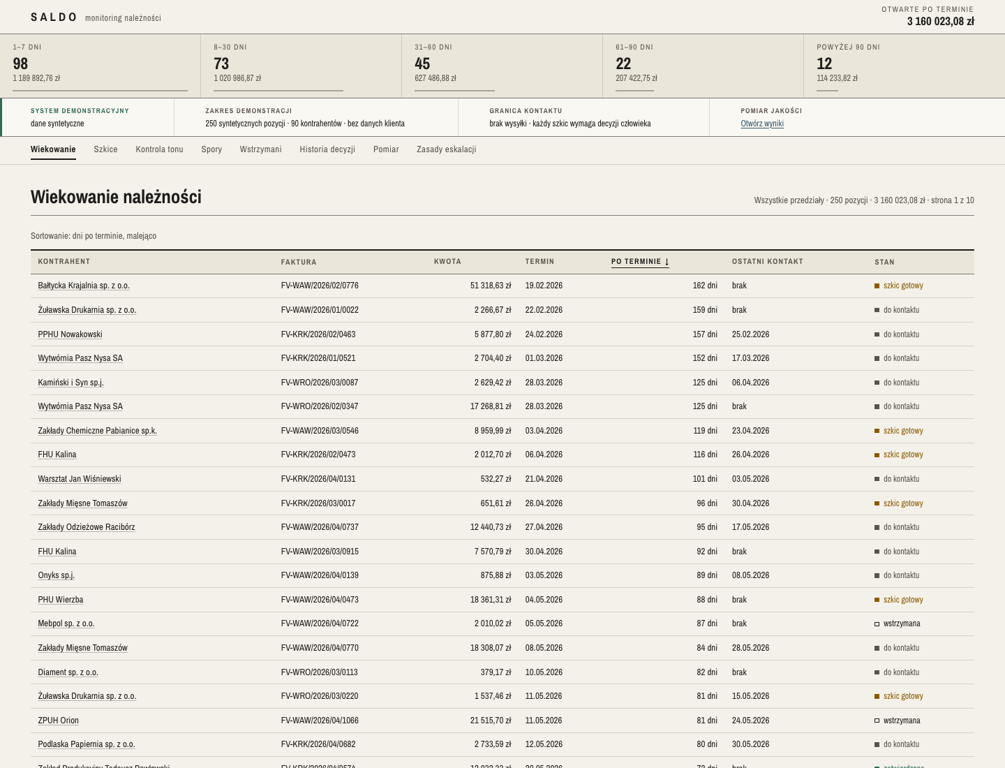
Task: Open the Kontrola tonu tab
Action: (159, 149)
